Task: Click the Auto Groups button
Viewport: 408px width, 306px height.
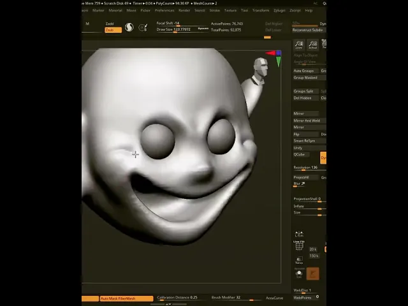Action: pos(306,71)
